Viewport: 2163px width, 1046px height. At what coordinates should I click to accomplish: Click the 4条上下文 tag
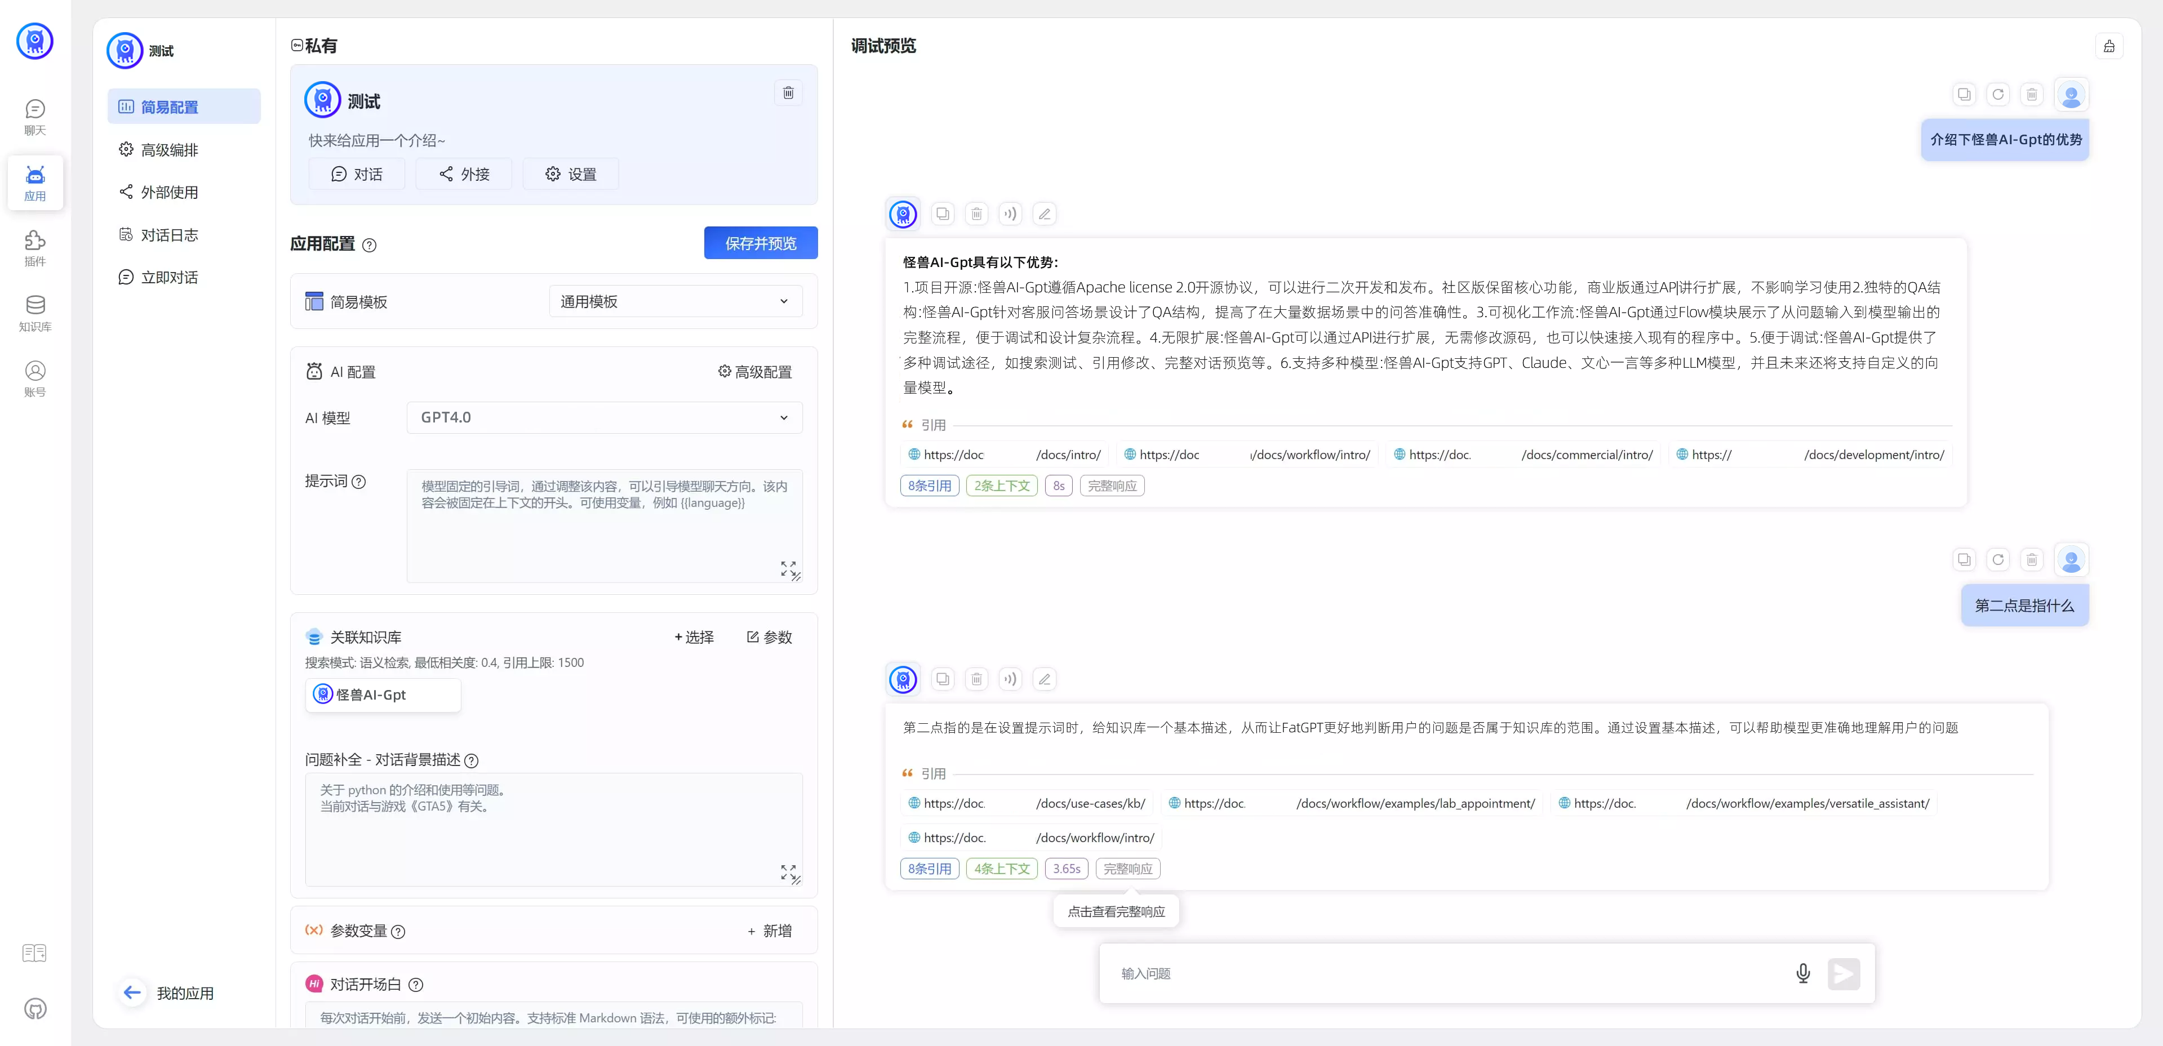[x=1002, y=869]
